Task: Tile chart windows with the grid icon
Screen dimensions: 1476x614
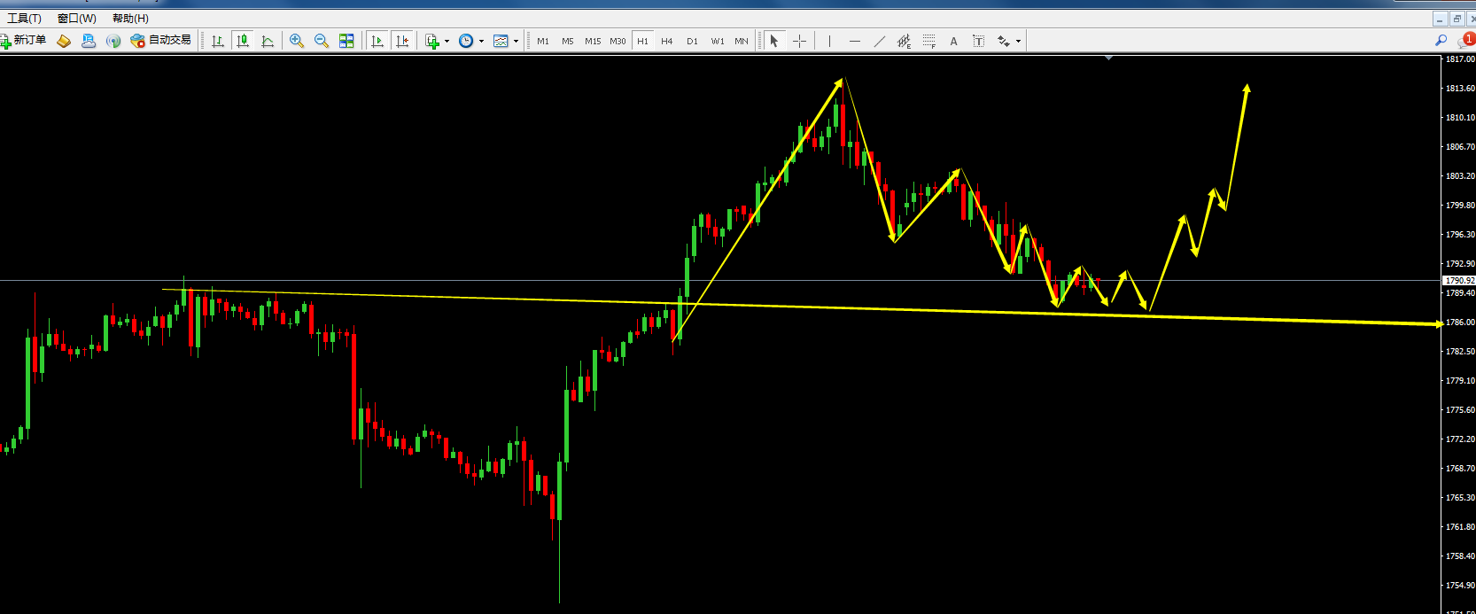Action: tap(346, 41)
